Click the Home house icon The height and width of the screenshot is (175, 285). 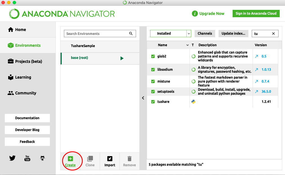(10, 30)
